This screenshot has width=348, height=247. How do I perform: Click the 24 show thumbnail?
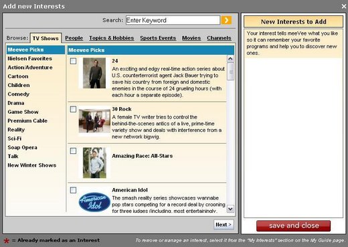point(94,73)
